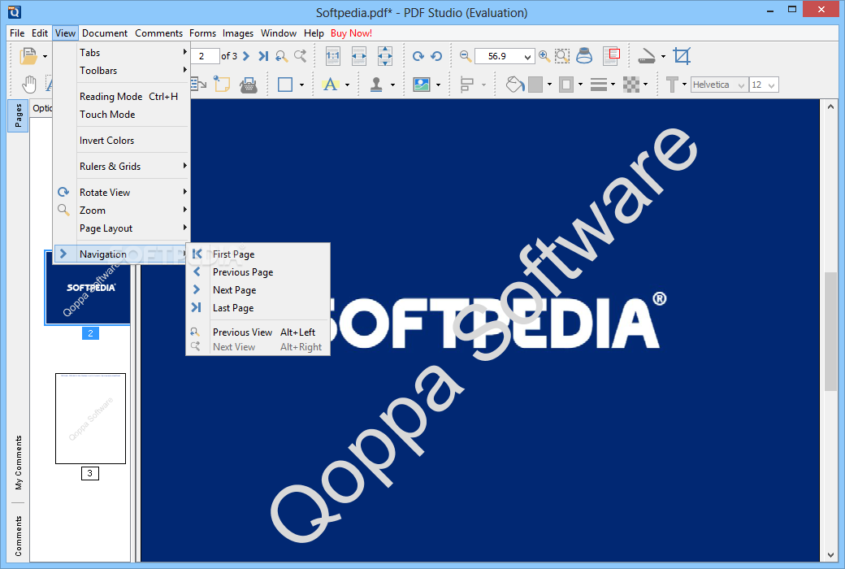This screenshot has width=845, height=569.
Task: Set Actual Size 1:1 zoom
Action: [333, 56]
